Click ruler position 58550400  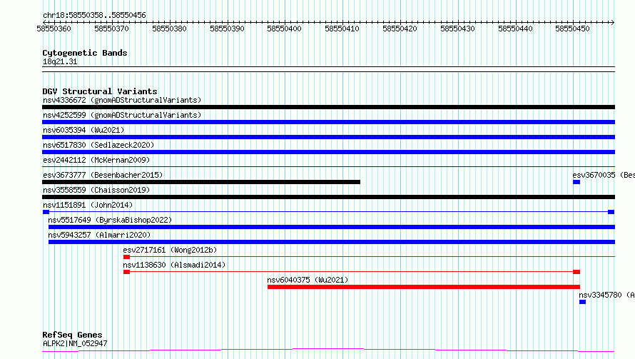coord(284,29)
